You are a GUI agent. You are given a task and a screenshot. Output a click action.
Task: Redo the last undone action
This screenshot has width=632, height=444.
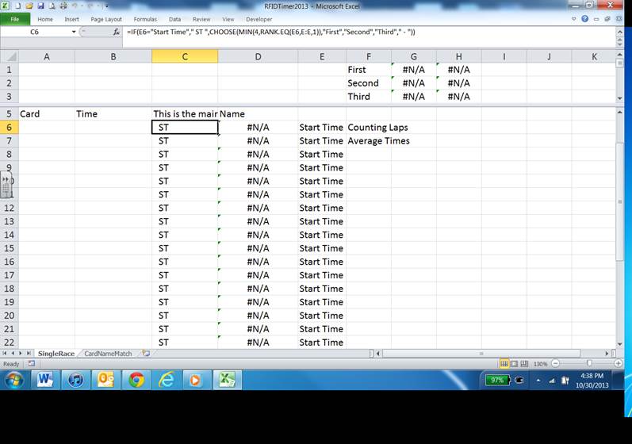90,6
